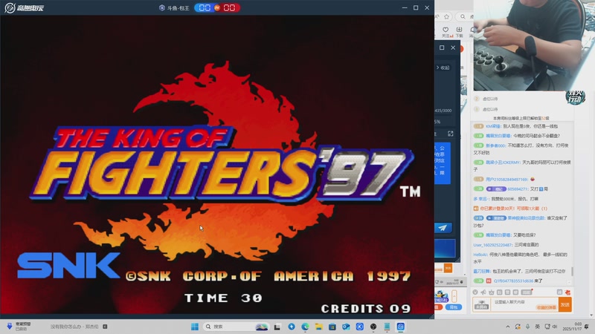595x334 pixels.
Task: Open the emoji picker in the chat toolbar
Action: [475, 292]
